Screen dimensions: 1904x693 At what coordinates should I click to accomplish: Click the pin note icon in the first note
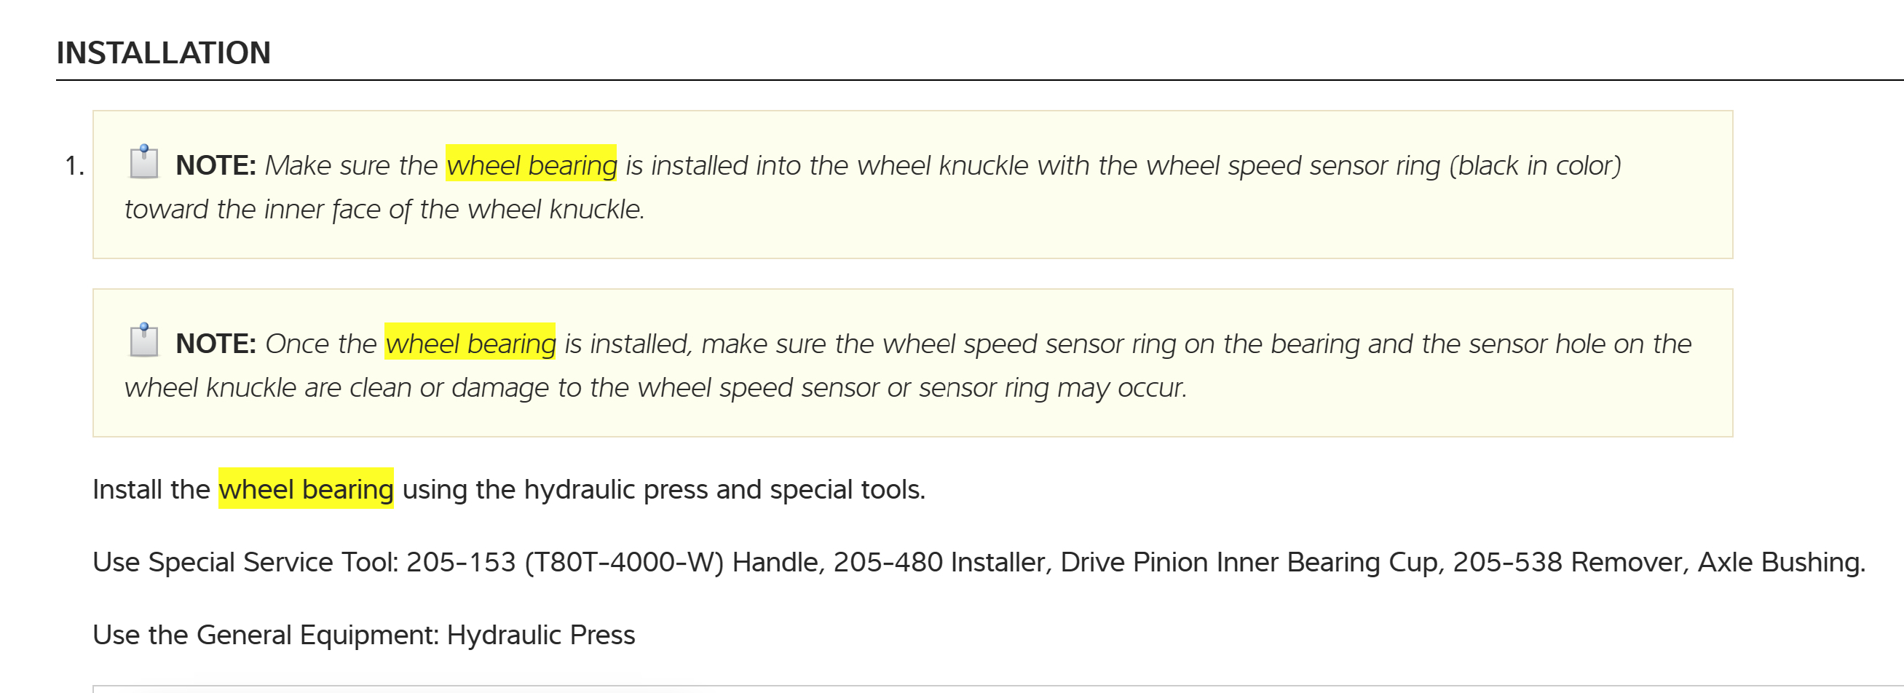click(144, 162)
